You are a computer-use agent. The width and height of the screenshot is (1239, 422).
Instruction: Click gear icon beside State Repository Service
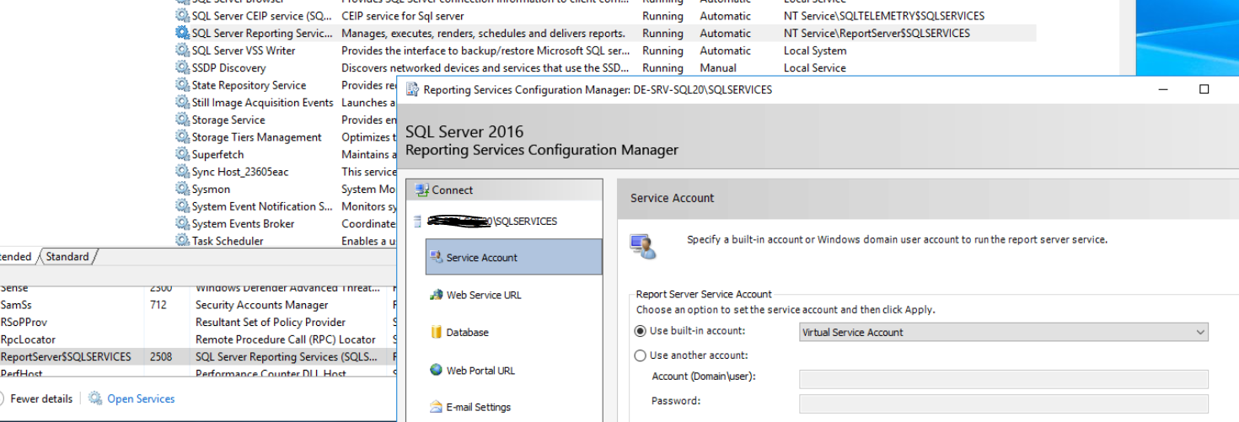(x=182, y=85)
